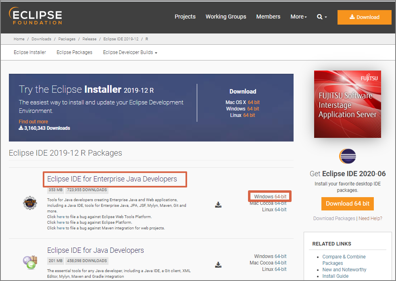Screen dimensions: 396x281
Task: Click the 201 MB size badge
Action: click(x=56, y=261)
